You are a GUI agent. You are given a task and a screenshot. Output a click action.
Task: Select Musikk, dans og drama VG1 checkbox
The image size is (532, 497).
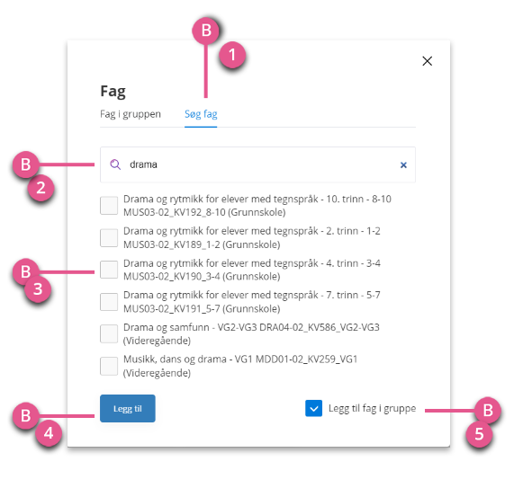(x=109, y=366)
